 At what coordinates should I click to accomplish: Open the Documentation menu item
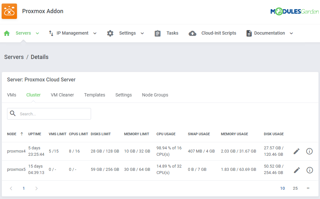(x=269, y=33)
